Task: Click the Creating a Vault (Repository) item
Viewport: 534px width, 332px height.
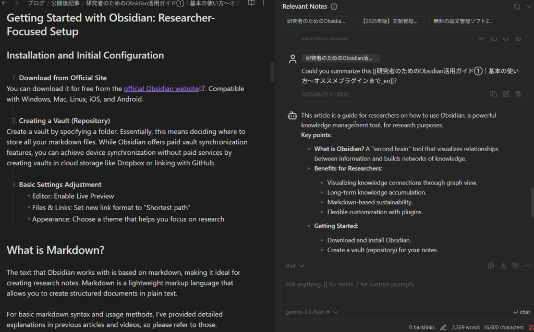Action: coord(64,120)
